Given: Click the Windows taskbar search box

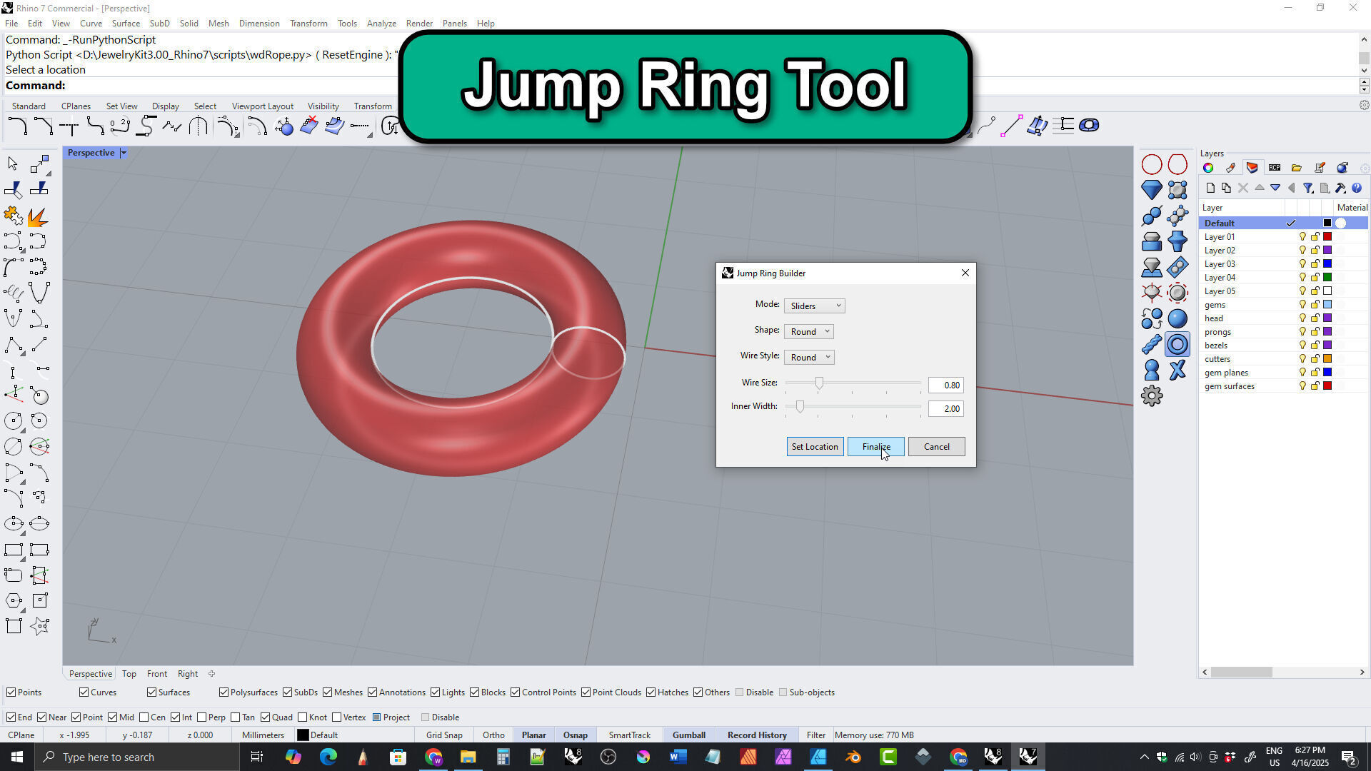Looking at the screenshot, I should pyautogui.click(x=136, y=757).
